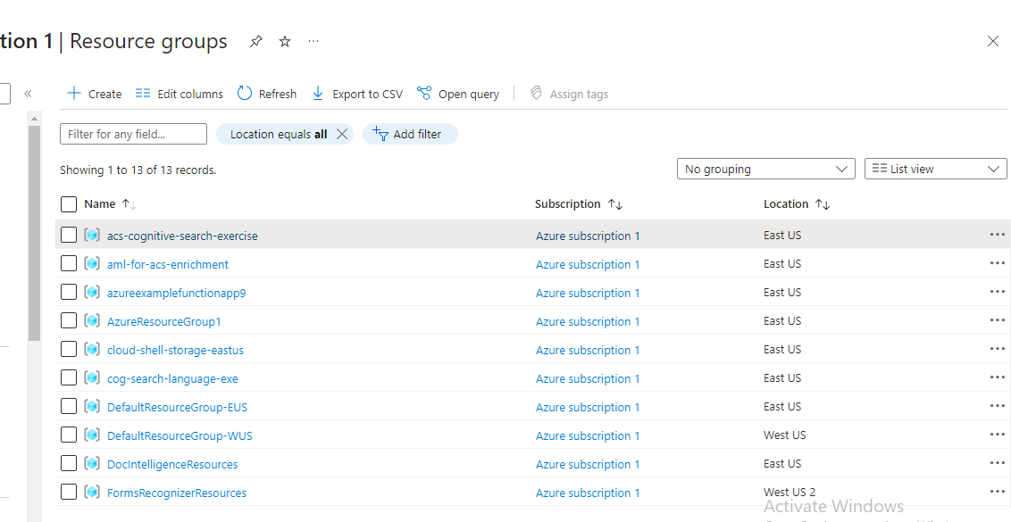
Task: Check the acs-cognitive-search-exercise row
Action: tap(69, 235)
